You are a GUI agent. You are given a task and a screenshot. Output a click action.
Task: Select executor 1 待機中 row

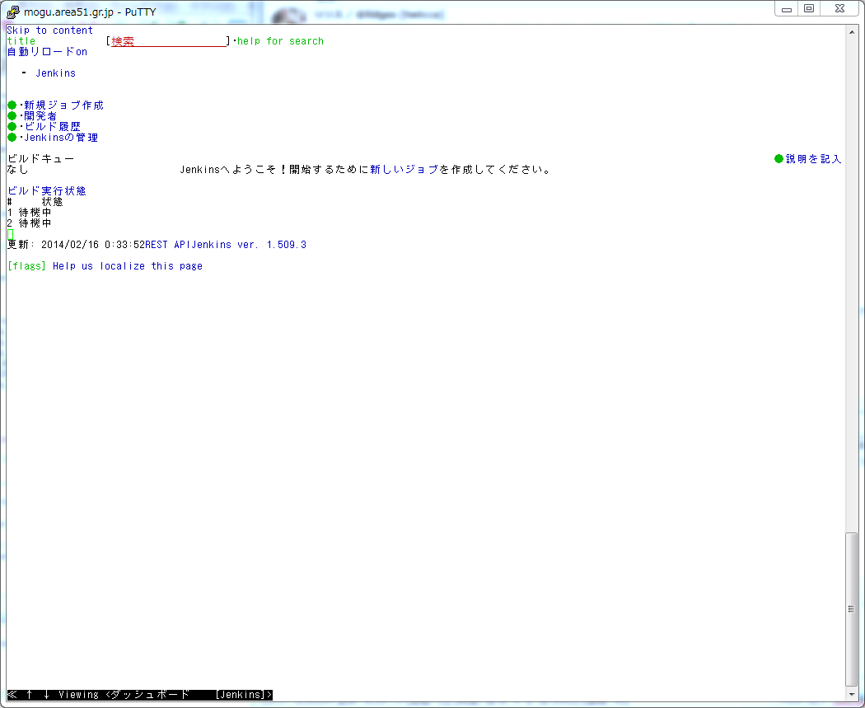(29, 213)
